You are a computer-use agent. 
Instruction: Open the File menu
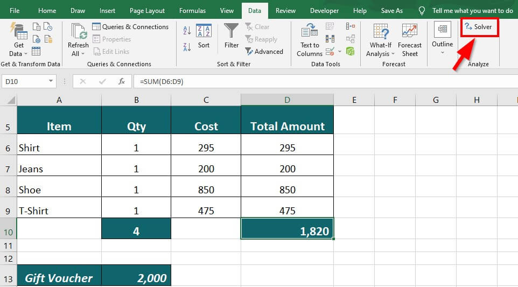pos(15,11)
